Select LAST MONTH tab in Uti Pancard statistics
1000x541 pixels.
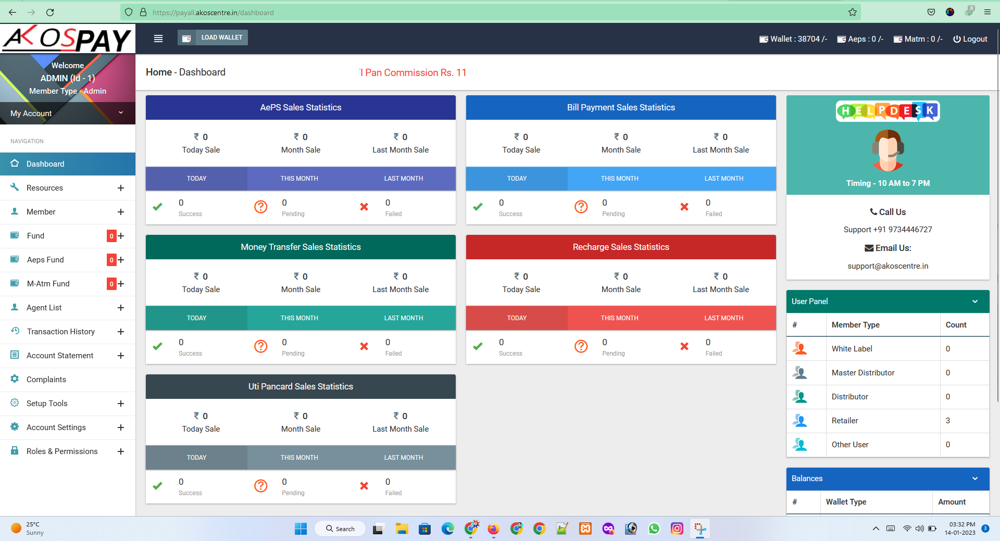[x=403, y=458]
